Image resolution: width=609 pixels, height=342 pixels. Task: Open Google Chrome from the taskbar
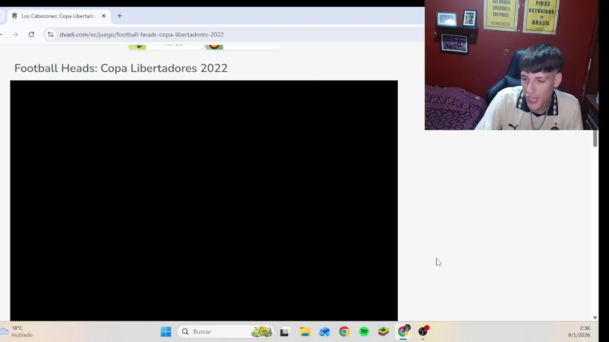344,332
